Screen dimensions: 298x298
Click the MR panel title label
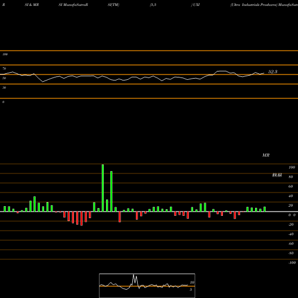[x=266, y=155]
